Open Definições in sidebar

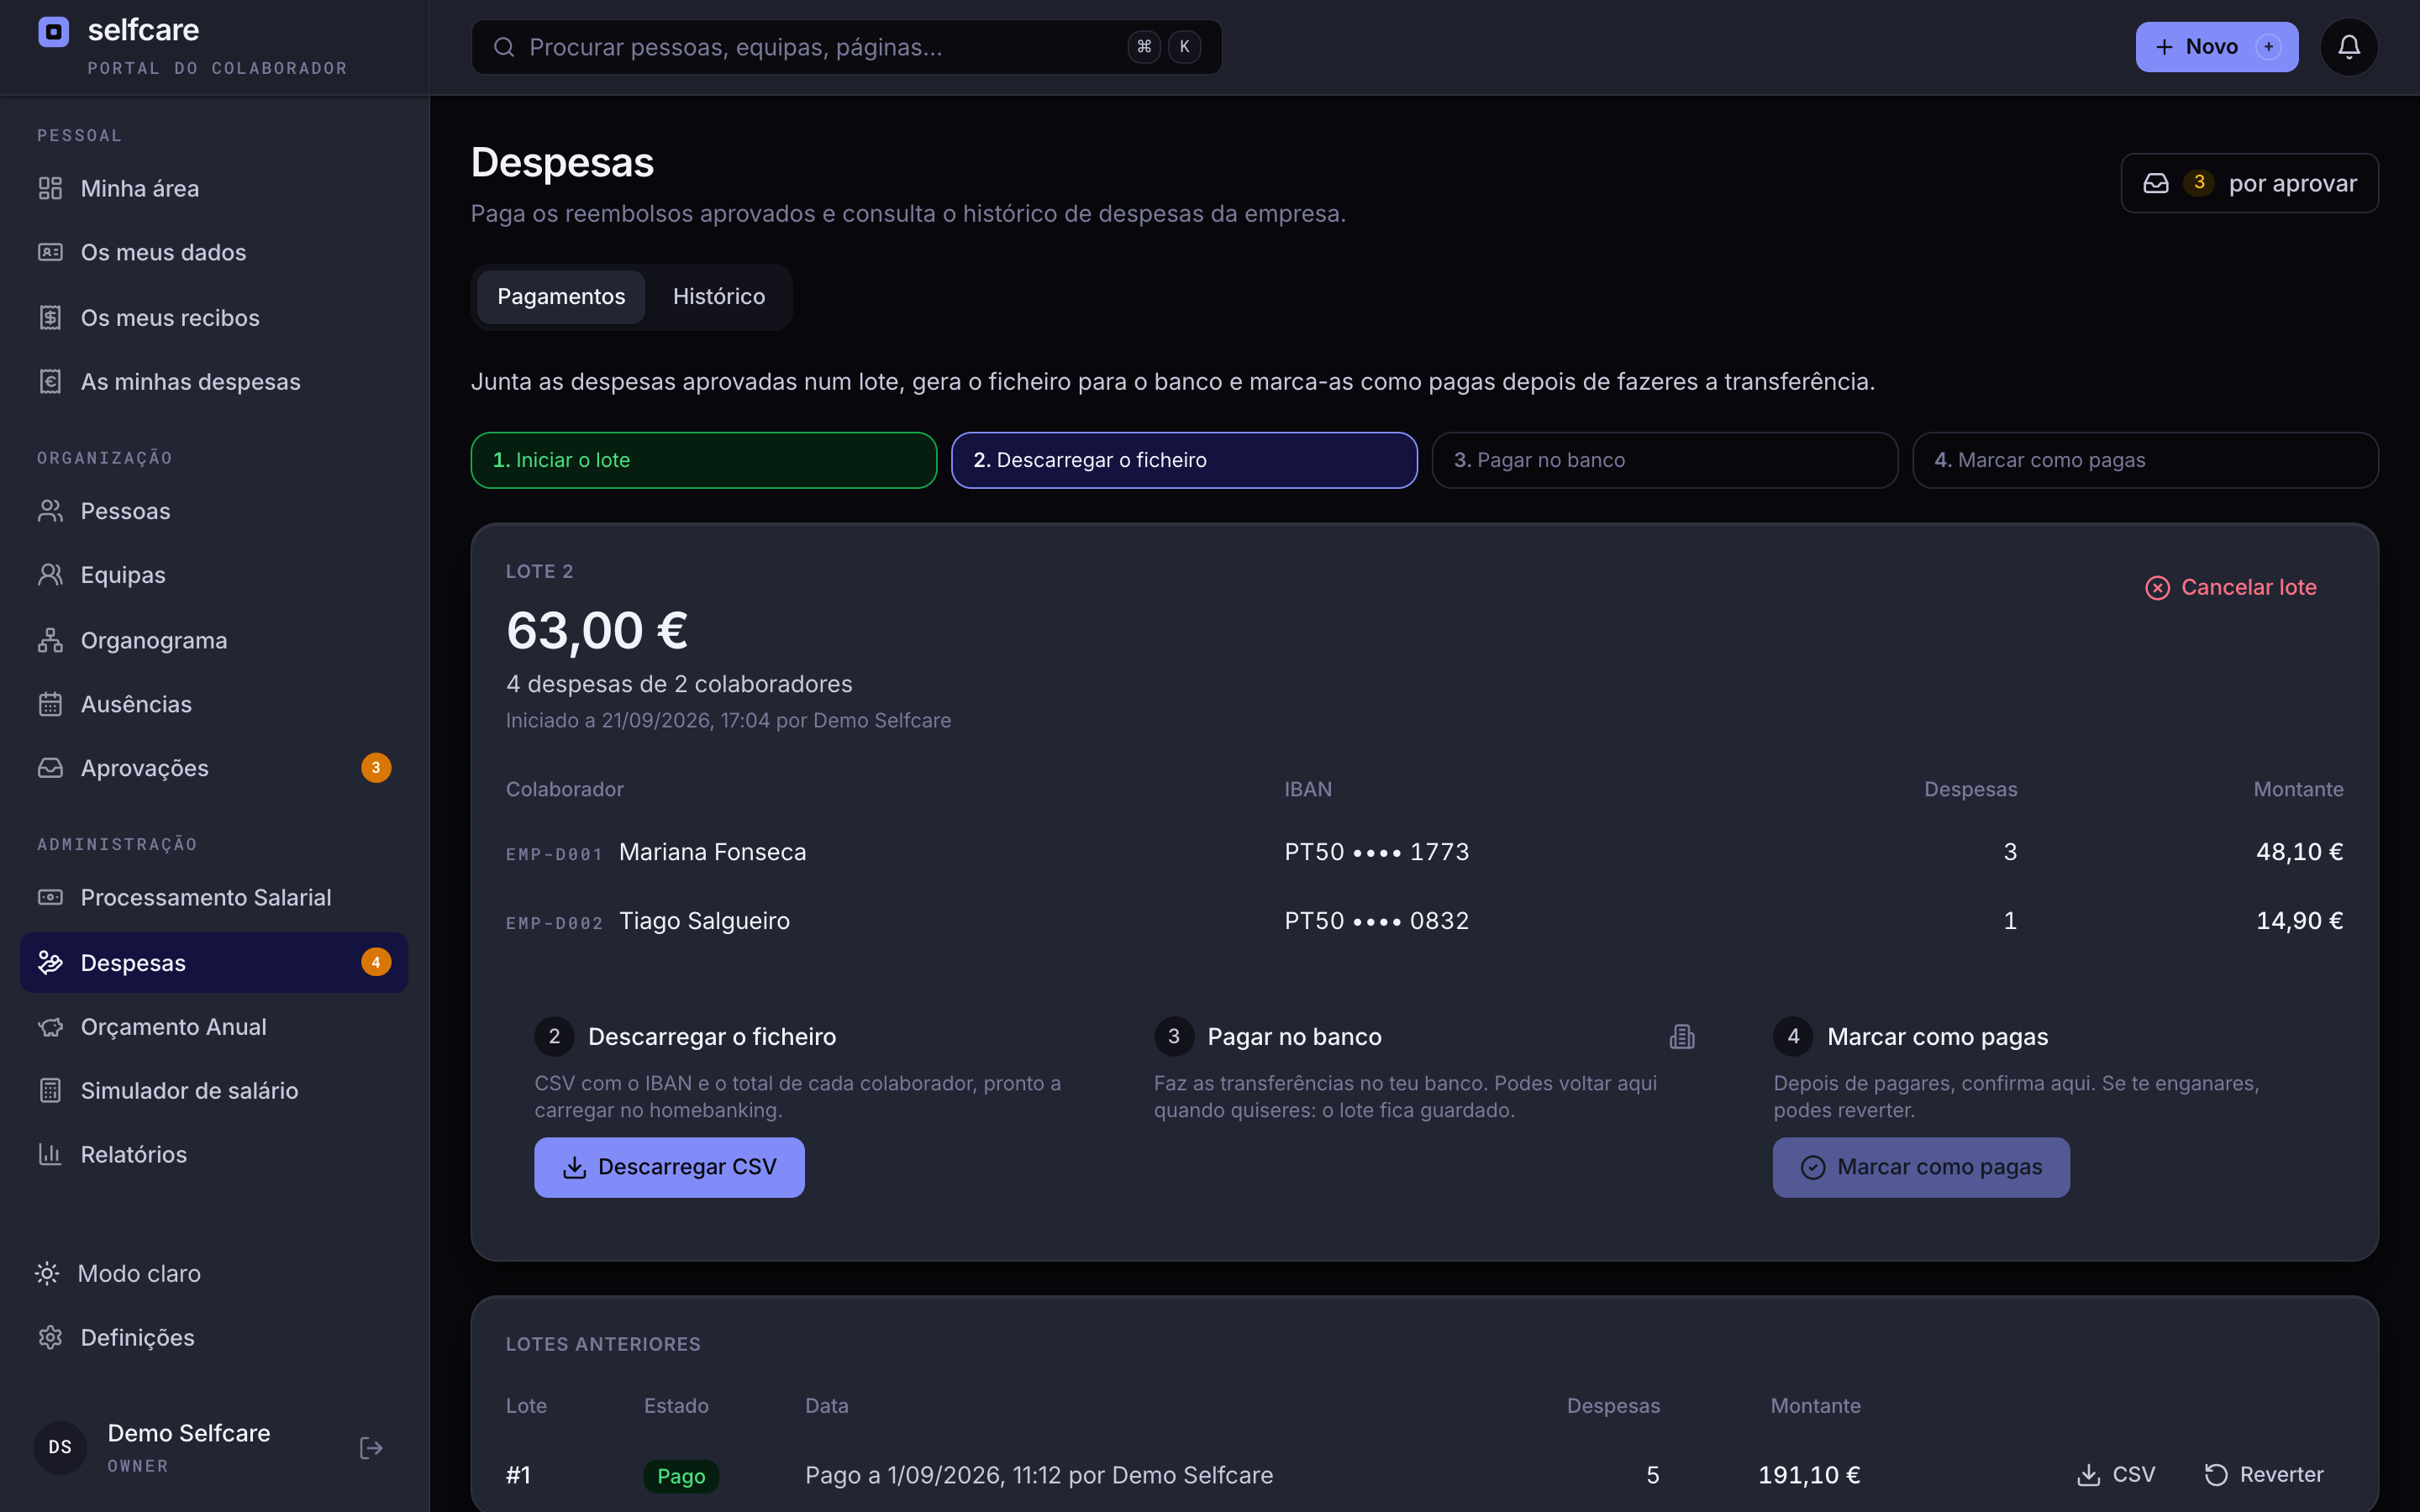[214, 1337]
